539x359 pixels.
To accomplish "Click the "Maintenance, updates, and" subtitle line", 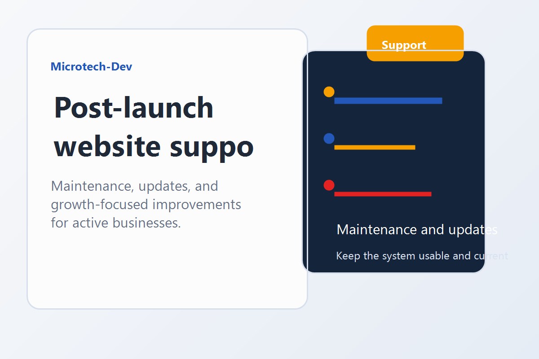I will click(x=134, y=186).
